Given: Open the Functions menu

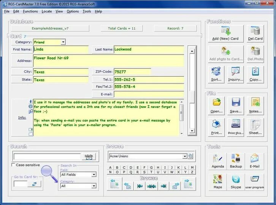Looking at the screenshot, I should [30, 11].
